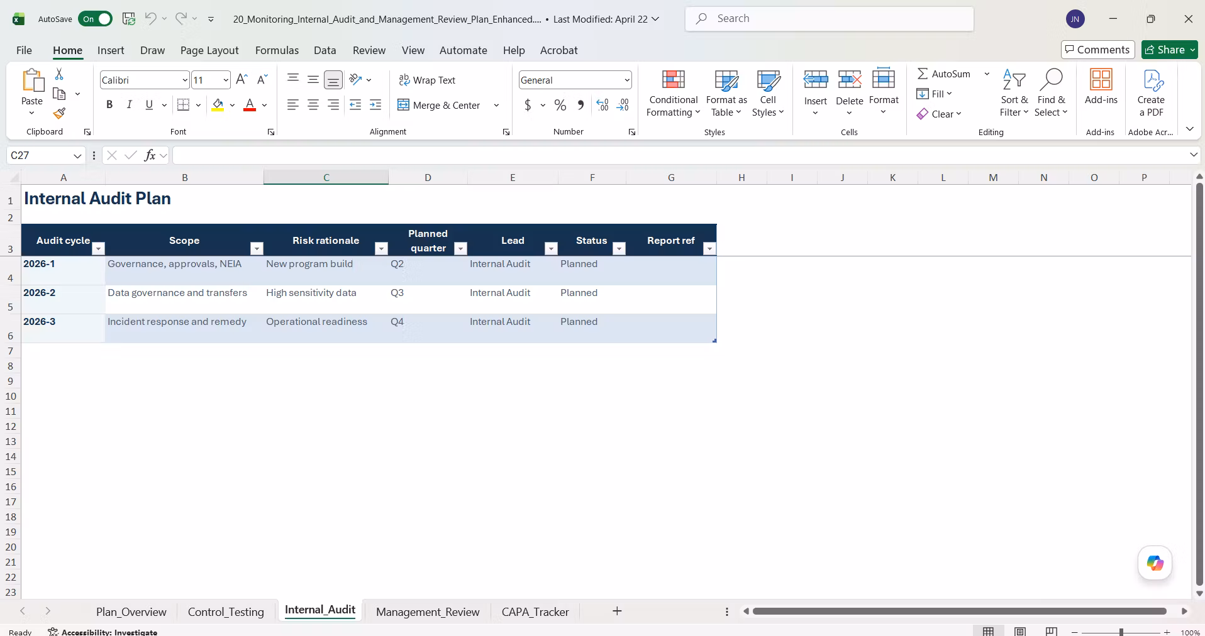Open the Add-ins gallery
Viewport: 1205px width, 636px height.
click(x=1101, y=87)
